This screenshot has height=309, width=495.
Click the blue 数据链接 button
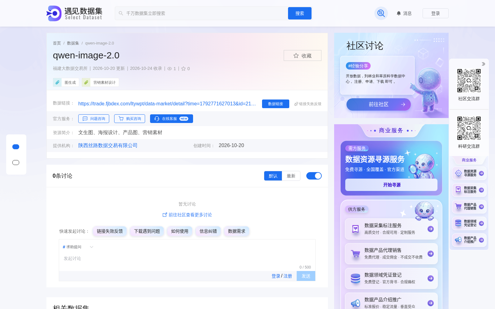tap(276, 104)
